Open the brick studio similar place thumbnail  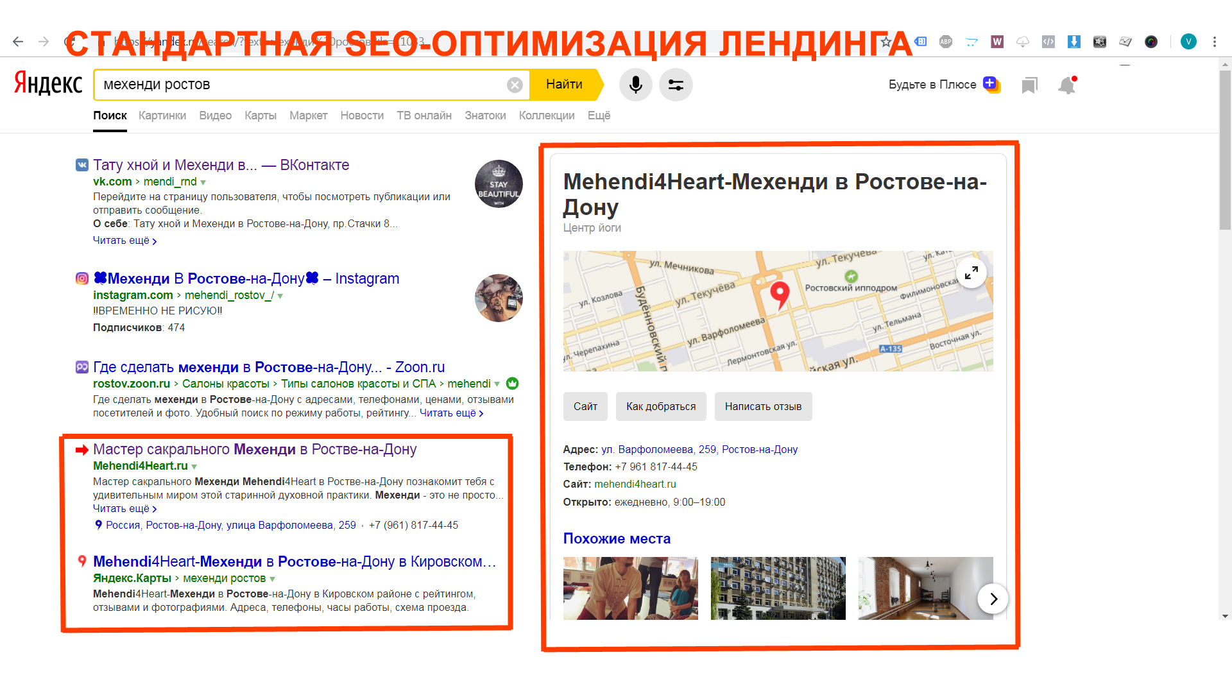click(x=926, y=588)
